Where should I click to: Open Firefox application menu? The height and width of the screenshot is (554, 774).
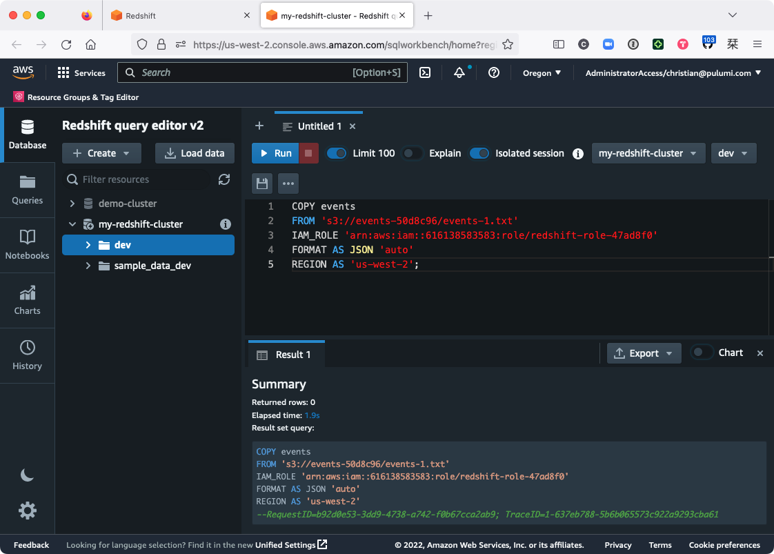[757, 44]
